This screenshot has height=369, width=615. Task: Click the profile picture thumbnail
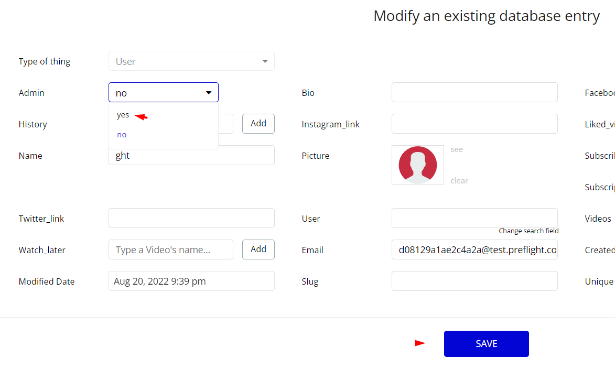418,165
